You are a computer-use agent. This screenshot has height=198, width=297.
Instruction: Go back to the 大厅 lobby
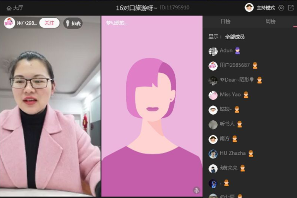pos(14,8)
